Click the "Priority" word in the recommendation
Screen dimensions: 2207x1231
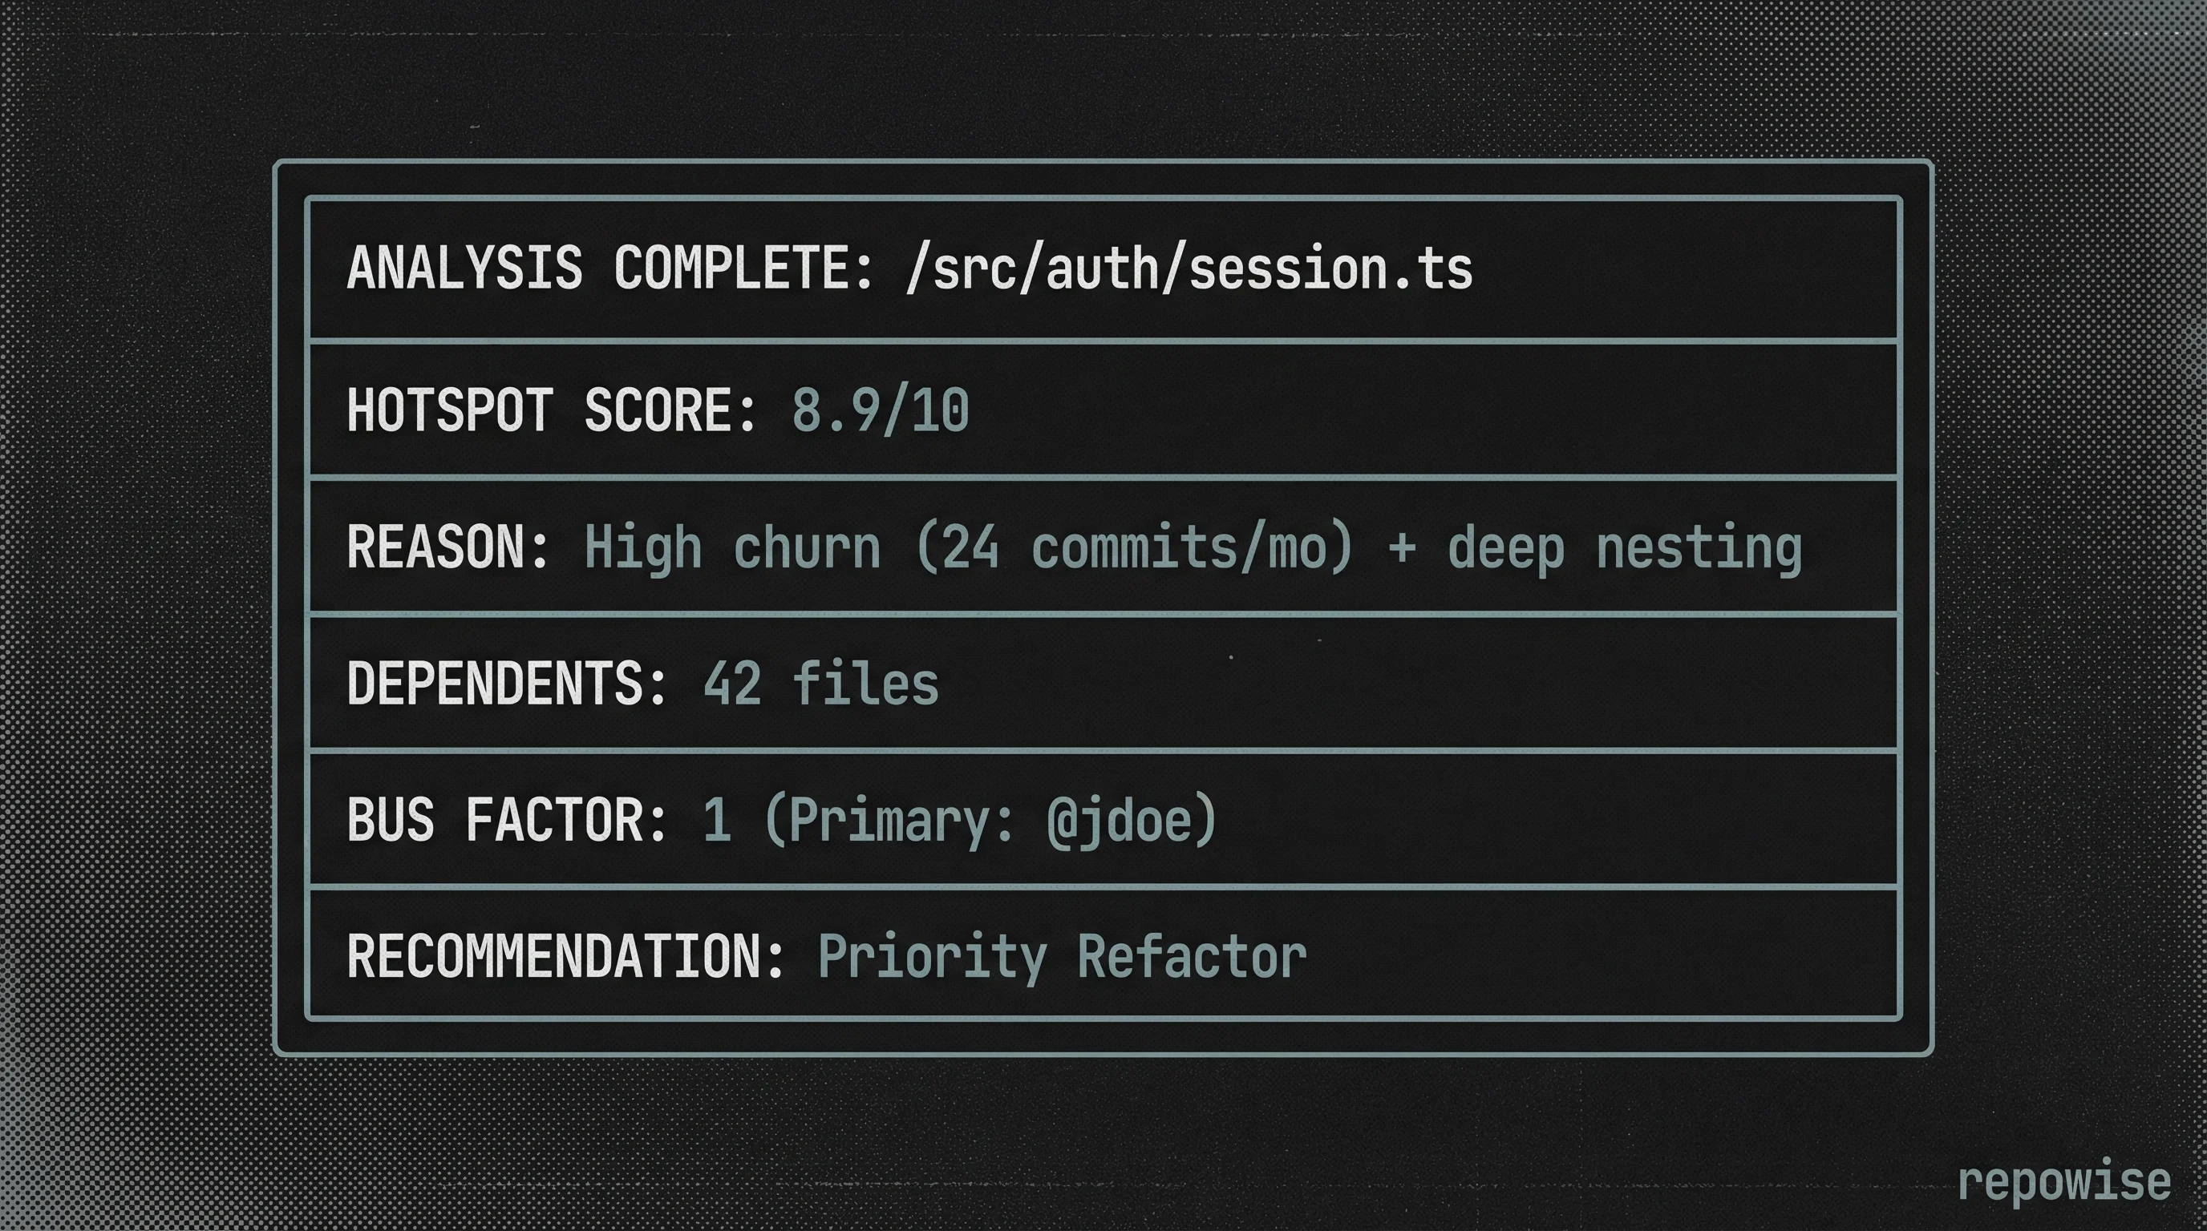(x=932, y=957)
